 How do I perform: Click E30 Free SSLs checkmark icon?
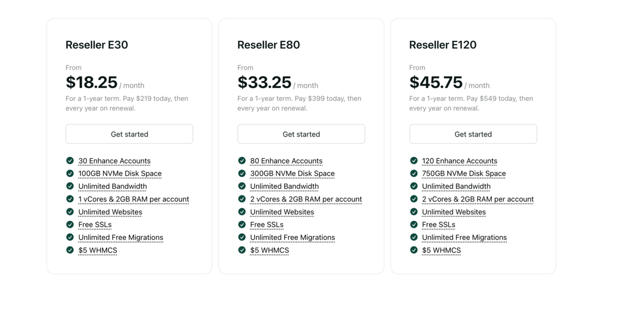click(x=70, y=224)
